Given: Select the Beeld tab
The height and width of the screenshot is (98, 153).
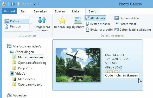Looking at the screenshot, I should click(93, 11).
